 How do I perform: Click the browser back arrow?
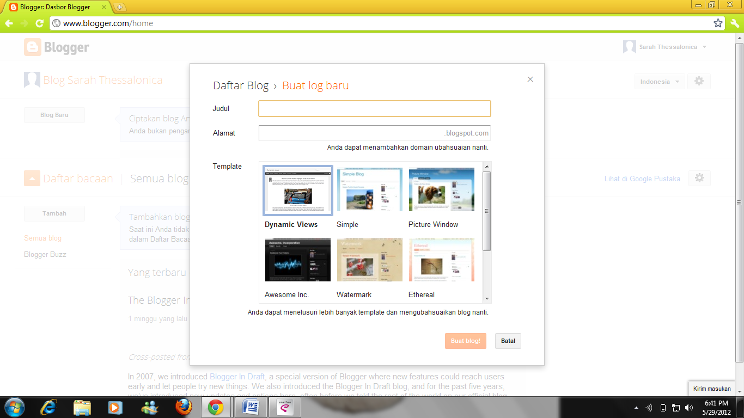tap(9, 23)
